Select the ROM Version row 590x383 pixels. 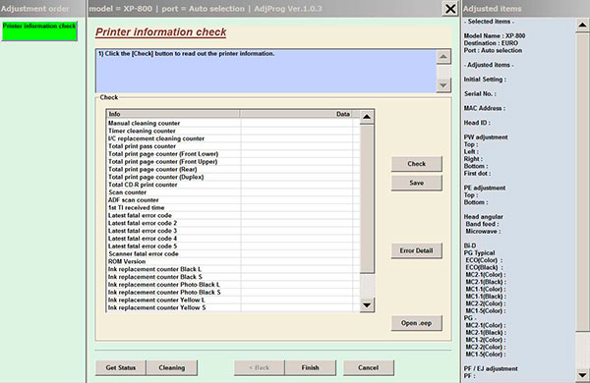233,261
